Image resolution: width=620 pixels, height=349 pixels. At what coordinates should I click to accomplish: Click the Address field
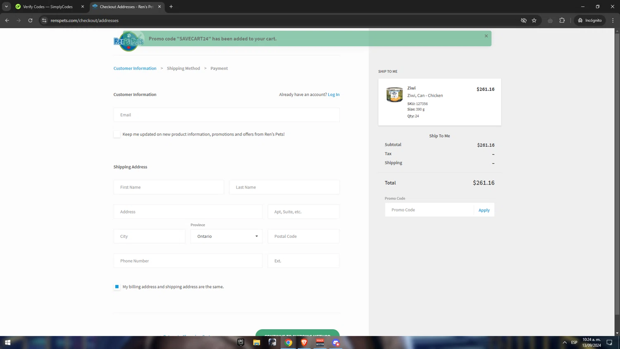[x=188, y=212]
